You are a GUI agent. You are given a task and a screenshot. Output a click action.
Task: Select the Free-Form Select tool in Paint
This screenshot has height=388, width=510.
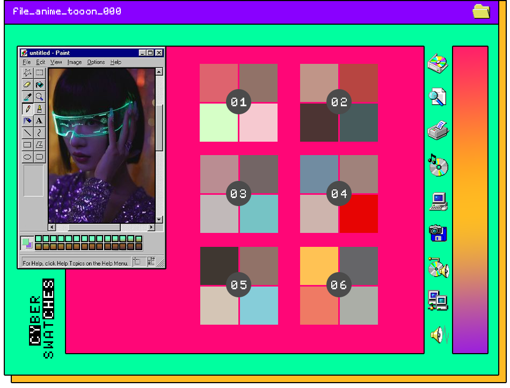[27, 72]
